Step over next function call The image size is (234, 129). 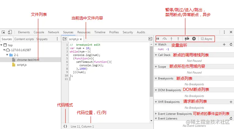tap(164, 39)
